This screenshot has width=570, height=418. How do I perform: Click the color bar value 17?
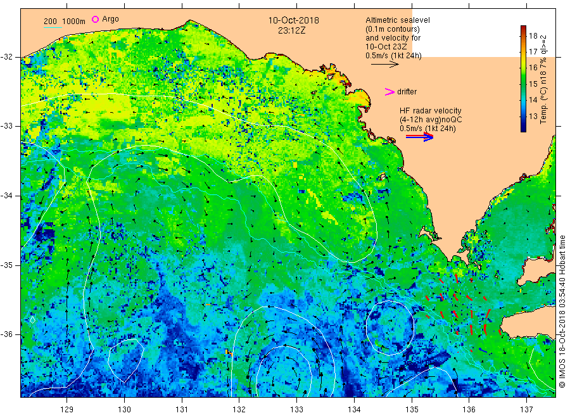click(x=533, y=51)
